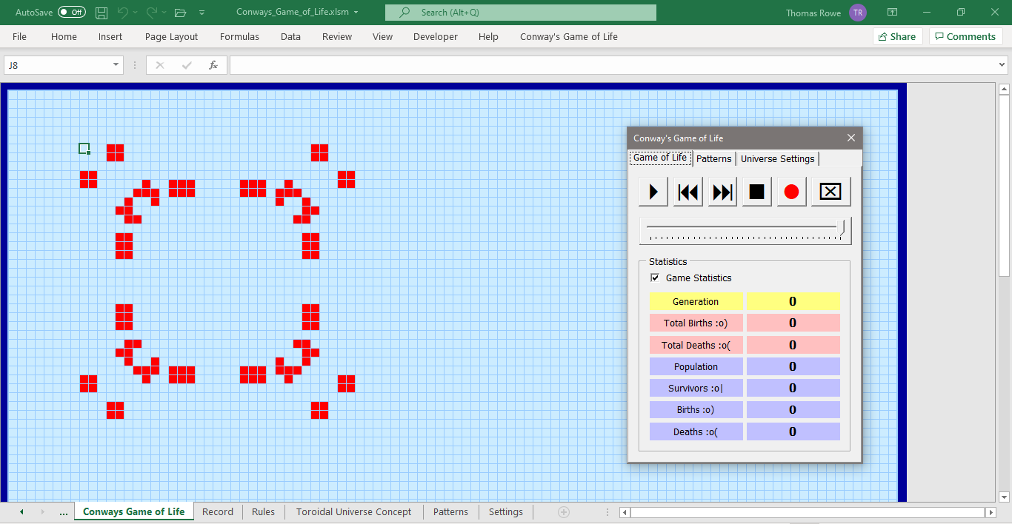Click the Open folder icon in title bar
The height and width of the screenshot is (524, 1012).
coord(180,13)
